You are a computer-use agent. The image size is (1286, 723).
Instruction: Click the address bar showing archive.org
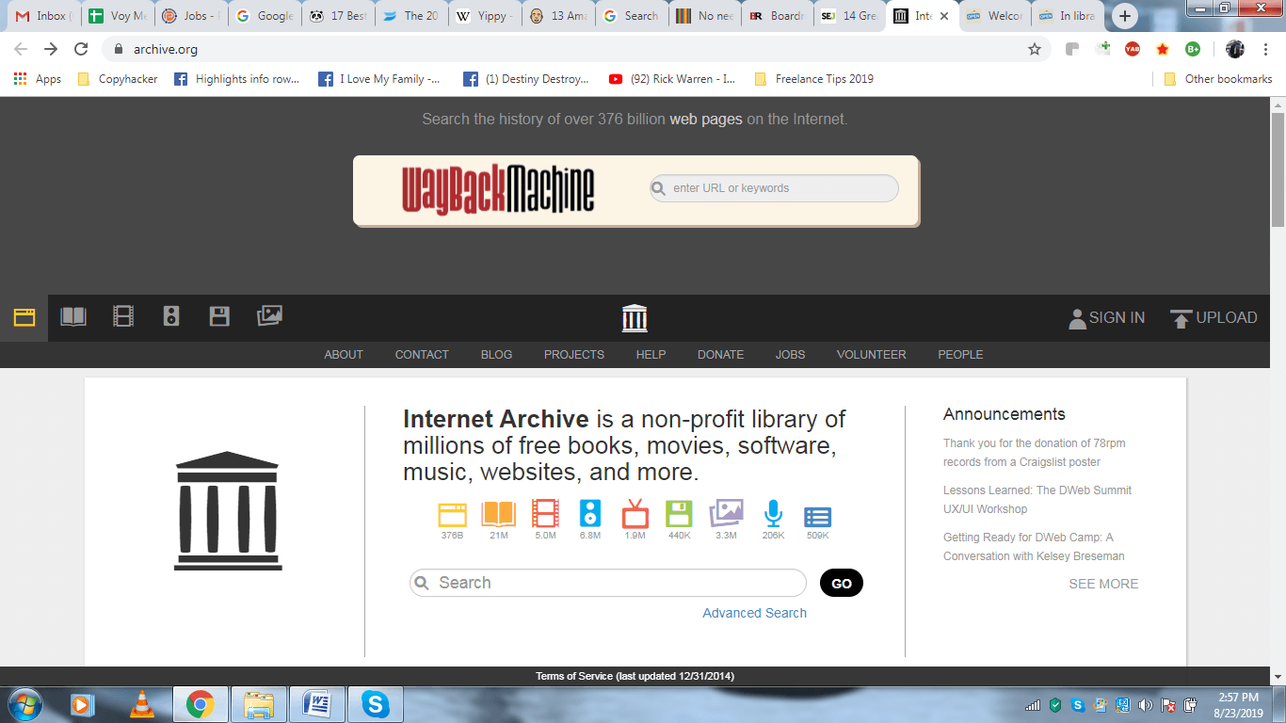(x=565, y=49)
